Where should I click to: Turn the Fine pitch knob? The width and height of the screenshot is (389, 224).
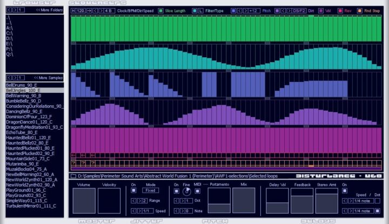coord(187,192)
